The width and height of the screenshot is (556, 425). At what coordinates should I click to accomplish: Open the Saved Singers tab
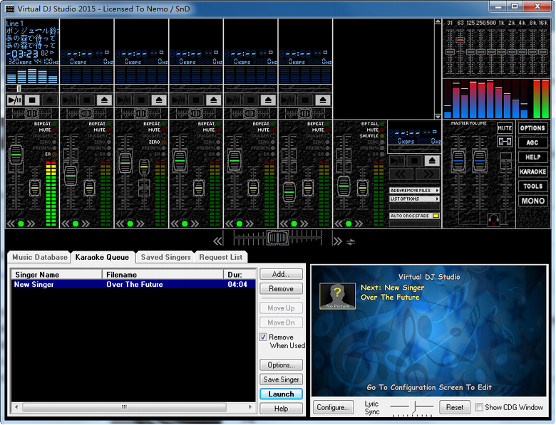(165, 257)
